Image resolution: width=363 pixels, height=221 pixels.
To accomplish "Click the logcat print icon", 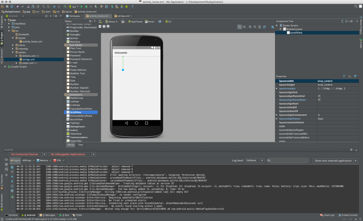I will 12,191.
